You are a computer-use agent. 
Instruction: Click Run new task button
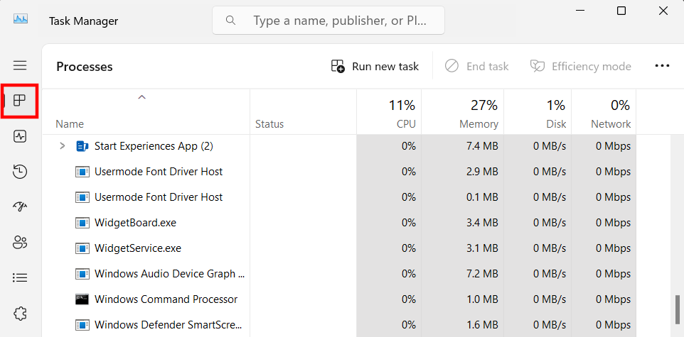(x=375, y=66)
